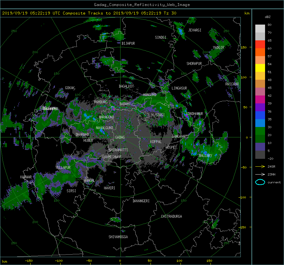Click the HOSPET city label
The image size is (284, 265).
point(171,147)
